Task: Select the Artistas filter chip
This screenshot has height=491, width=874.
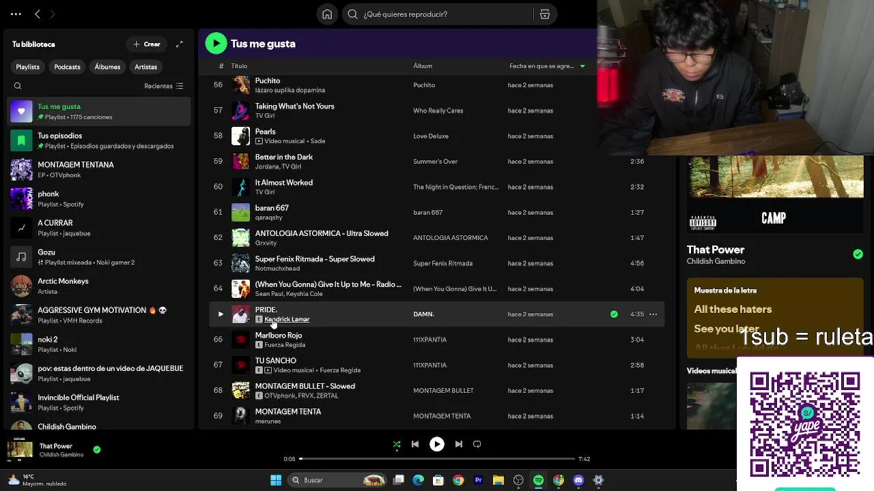Action: (x=145, y=67)
